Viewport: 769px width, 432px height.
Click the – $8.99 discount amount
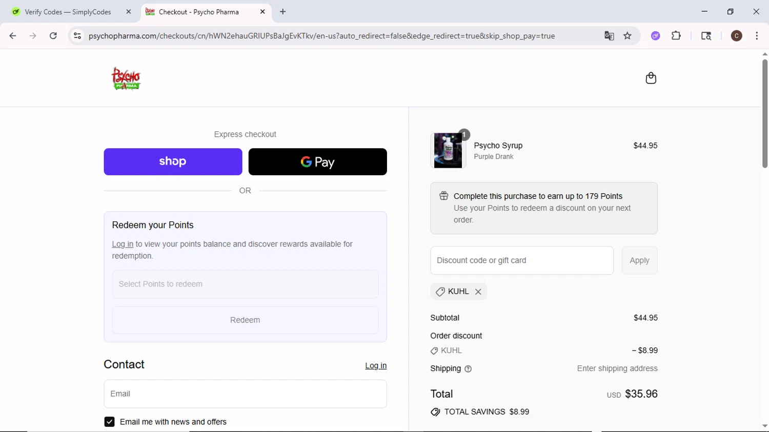(x=644, y=351)
